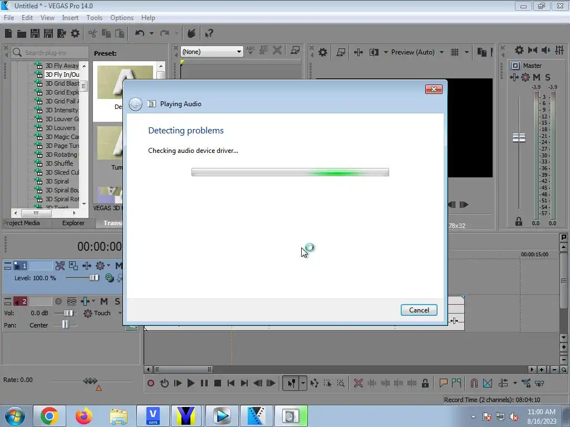This screenshot has height=427, width=570.
Task: Toggle Lock Event padlock icon
Action: click(425, 383)
